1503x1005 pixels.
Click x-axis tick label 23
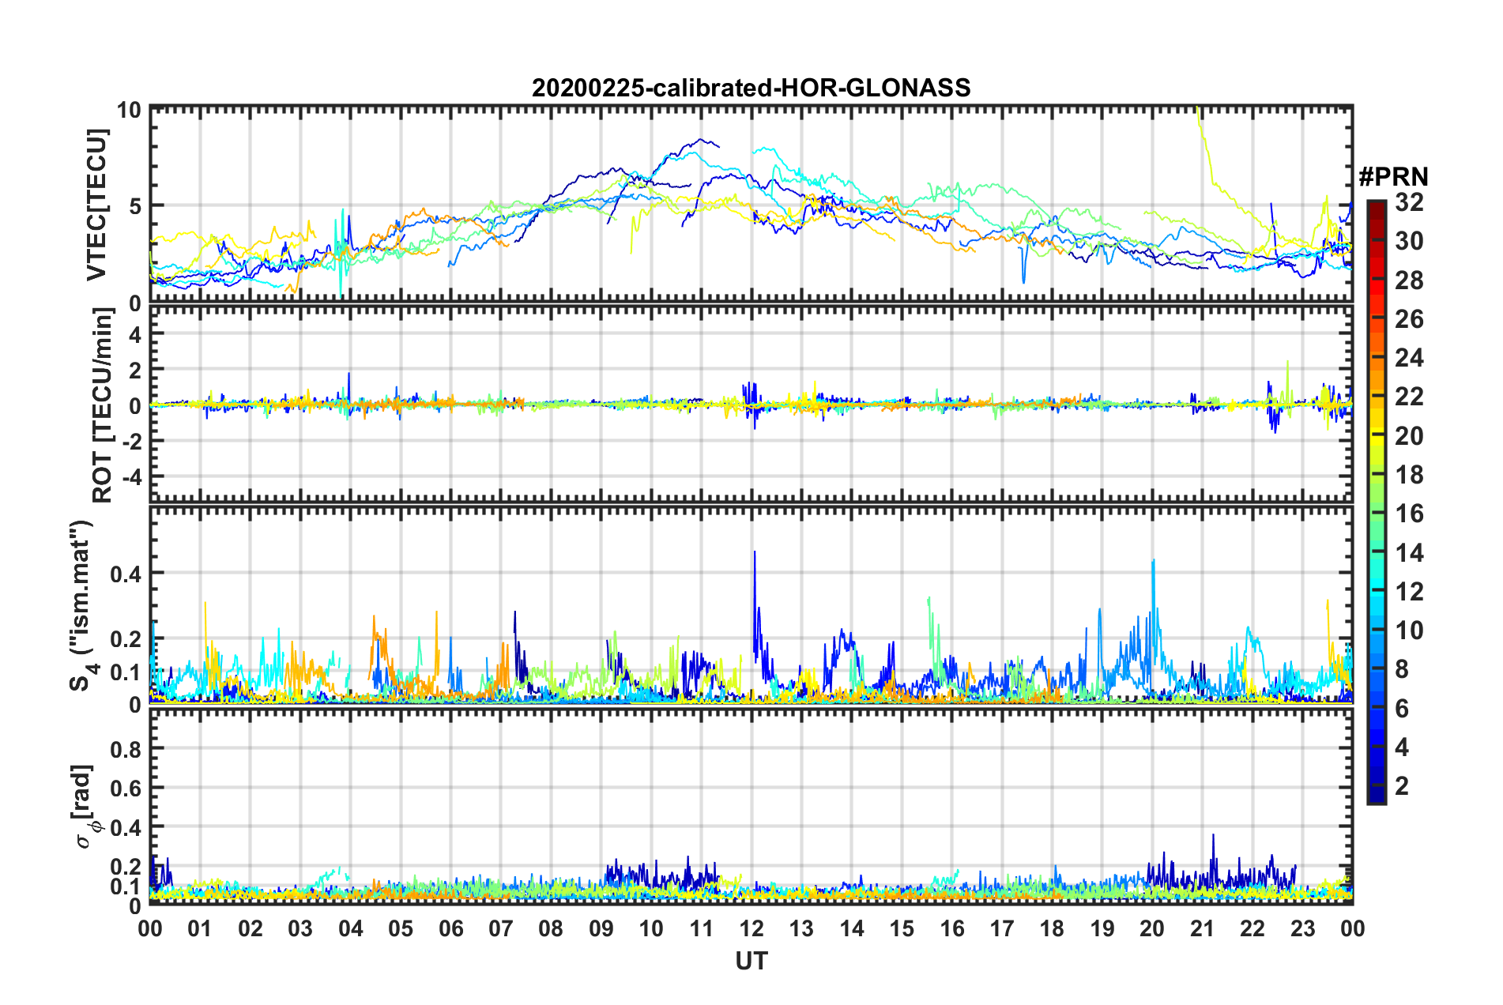click(1302, 928)
